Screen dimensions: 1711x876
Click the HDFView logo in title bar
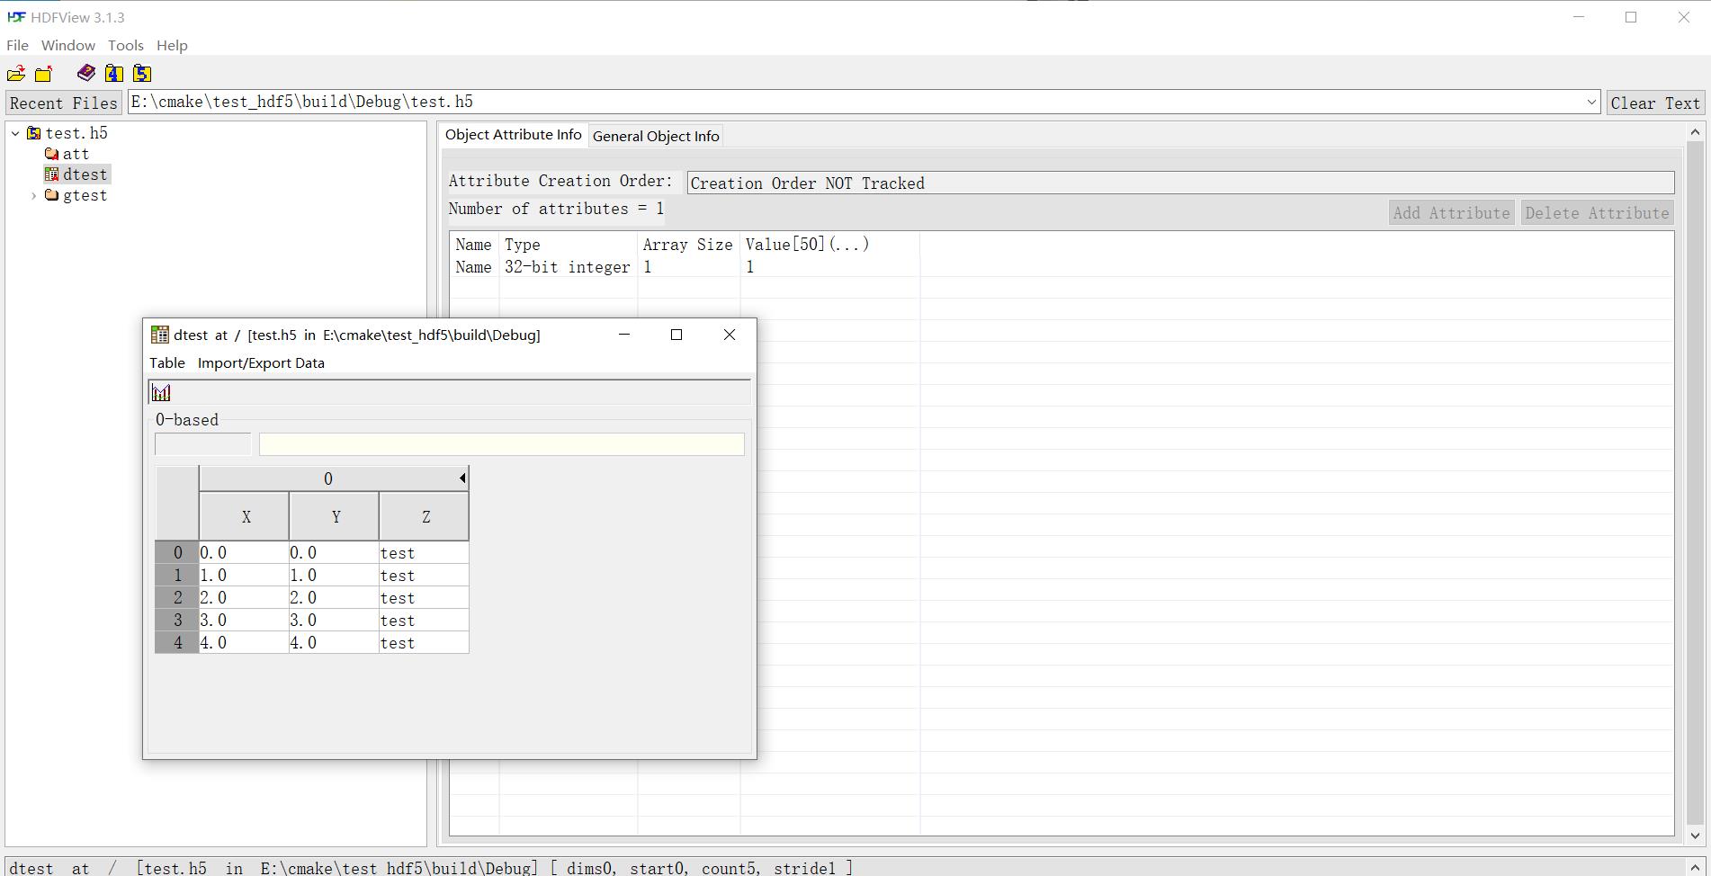(x=15, y=17)
